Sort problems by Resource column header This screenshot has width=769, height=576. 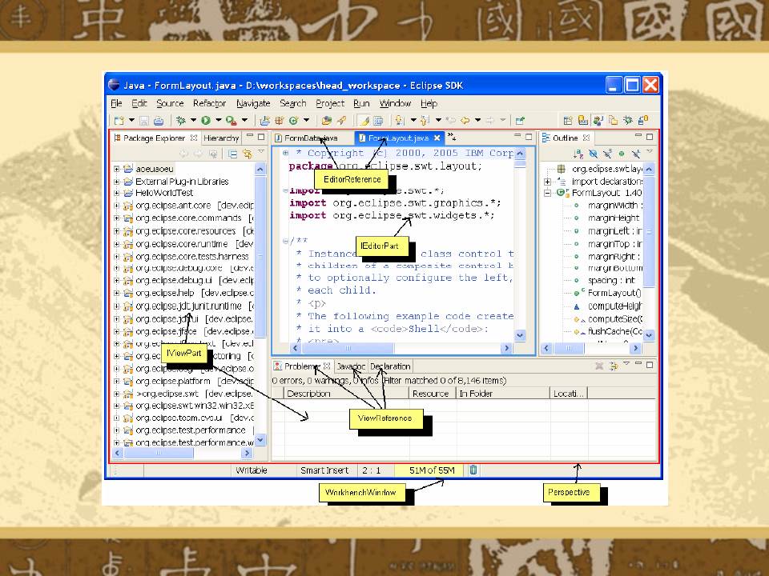click(433, 394)
